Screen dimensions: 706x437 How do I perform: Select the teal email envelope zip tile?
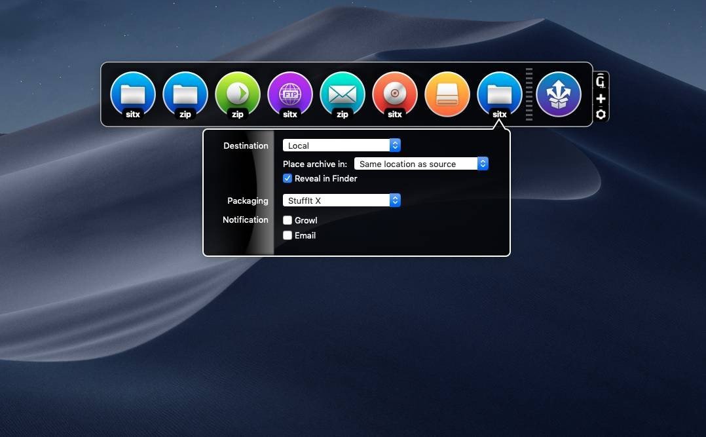pyautogui.click(x=343, y=94)
